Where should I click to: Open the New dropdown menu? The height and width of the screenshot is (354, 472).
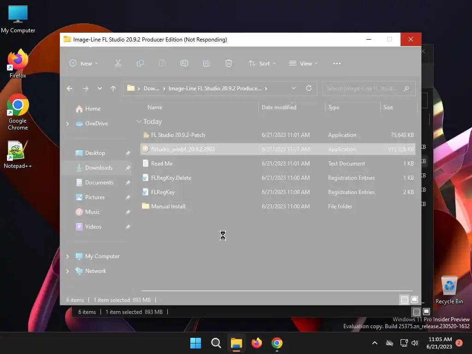tap(84, 64)
